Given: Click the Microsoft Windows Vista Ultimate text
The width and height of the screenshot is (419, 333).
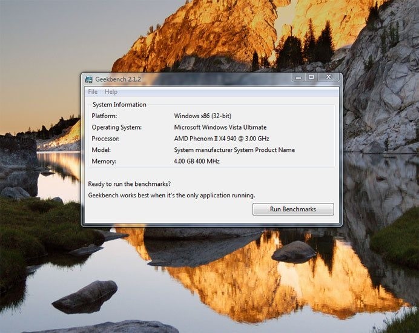Looking at the screenshot, I should coord(220,128).
